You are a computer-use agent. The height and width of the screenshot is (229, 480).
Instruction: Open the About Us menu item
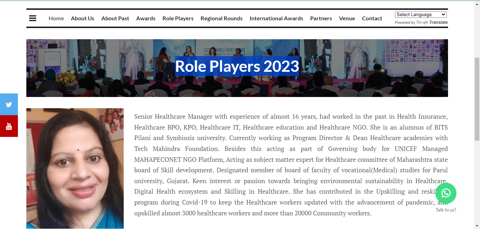[x=83, y=18]
